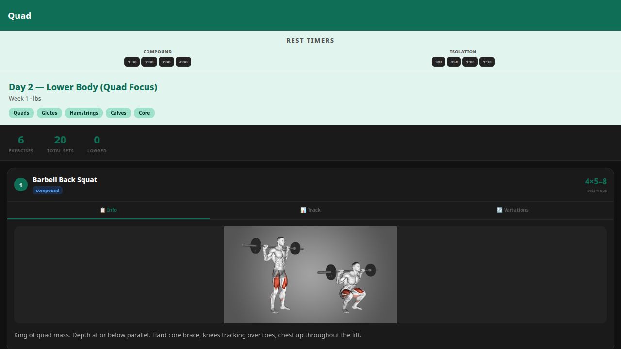Start the 3:00 compound rest timer
The height and width of the screenshot is (349, 621).
(166, 62)
